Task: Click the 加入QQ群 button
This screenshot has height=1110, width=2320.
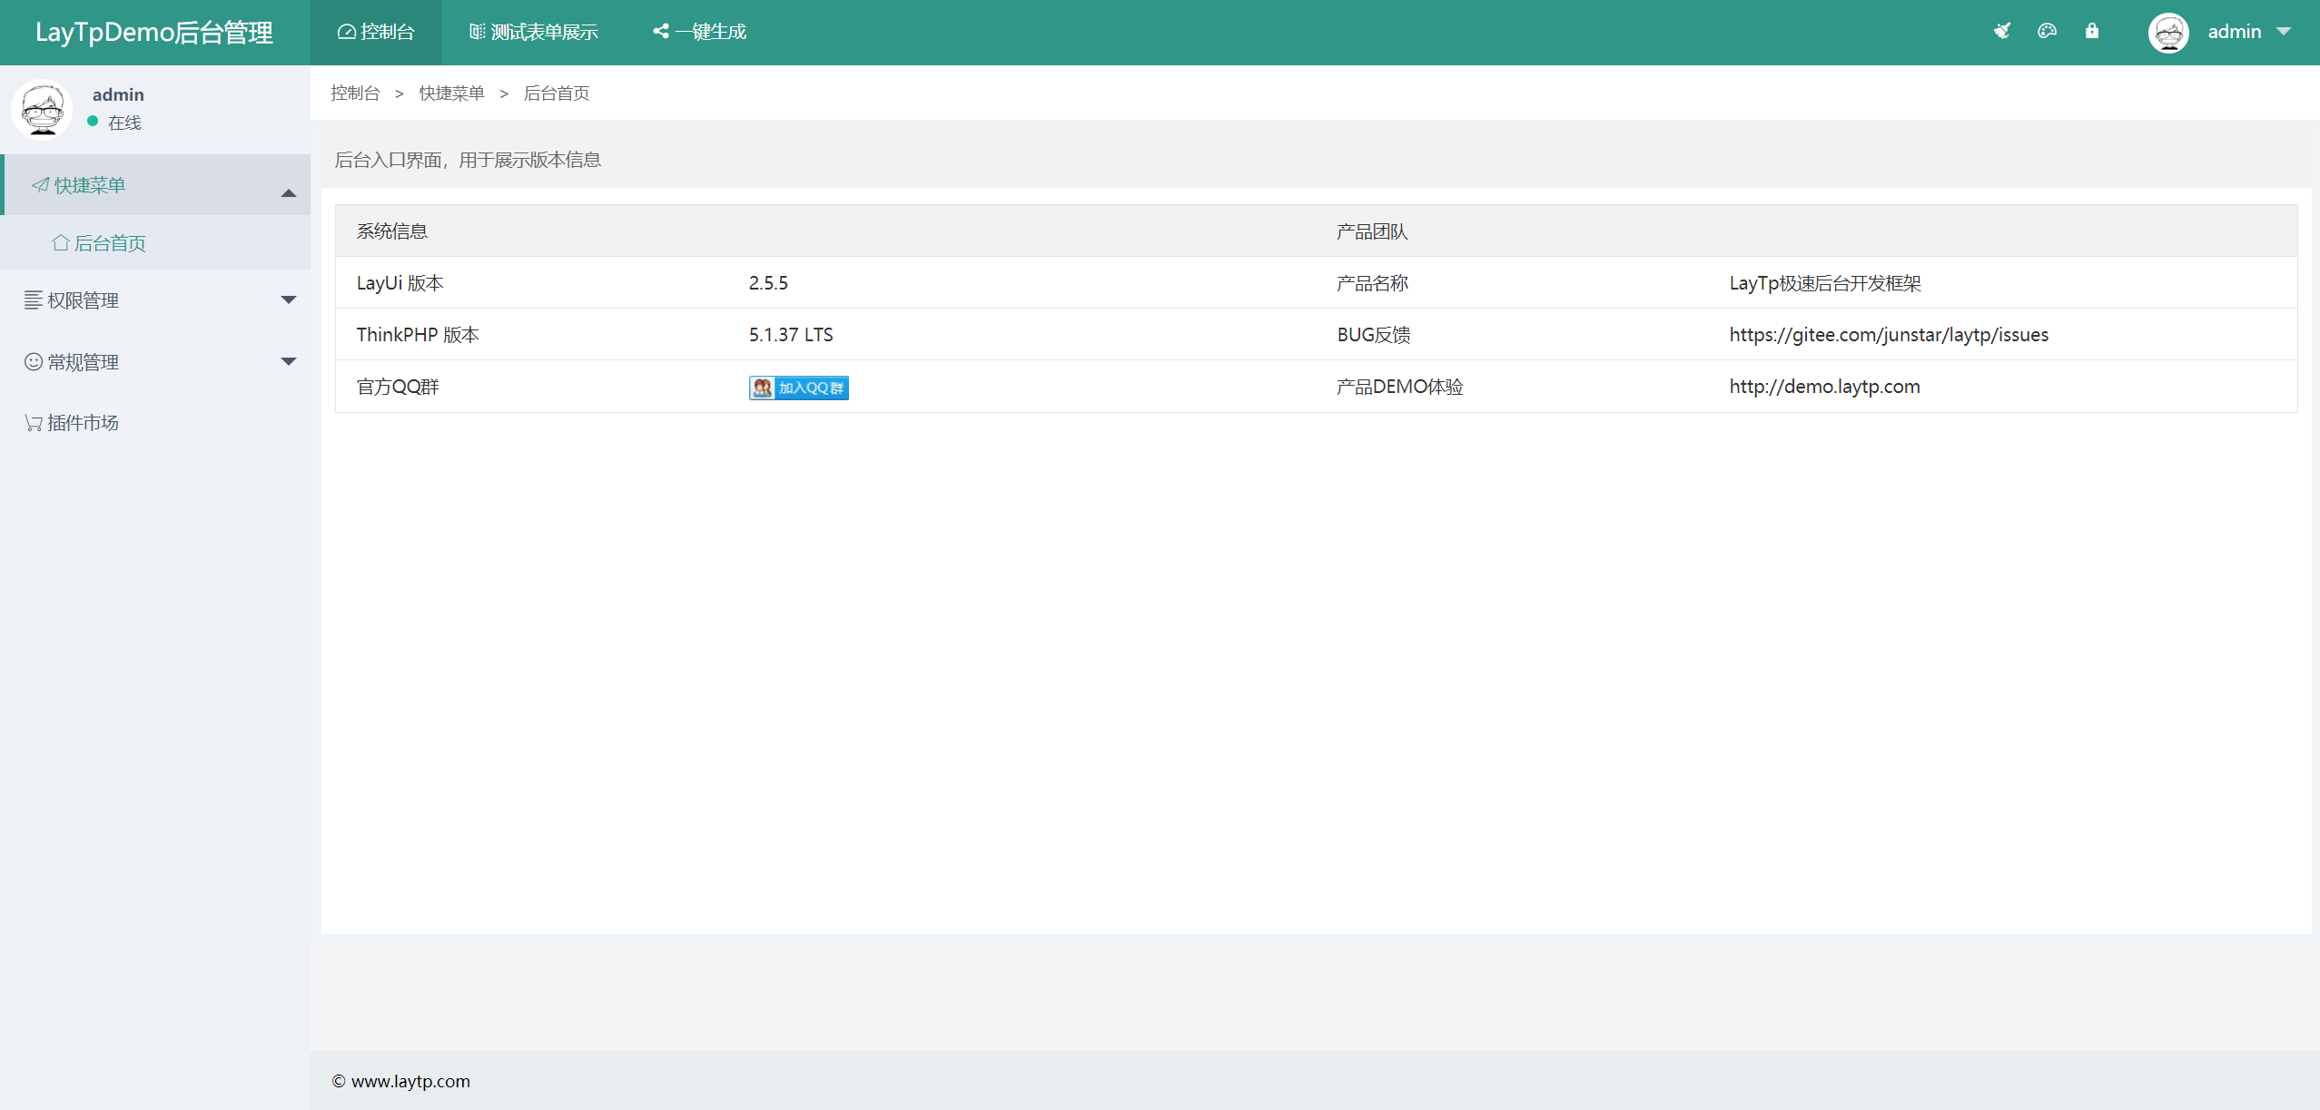Action: click(x=799, y=388)
